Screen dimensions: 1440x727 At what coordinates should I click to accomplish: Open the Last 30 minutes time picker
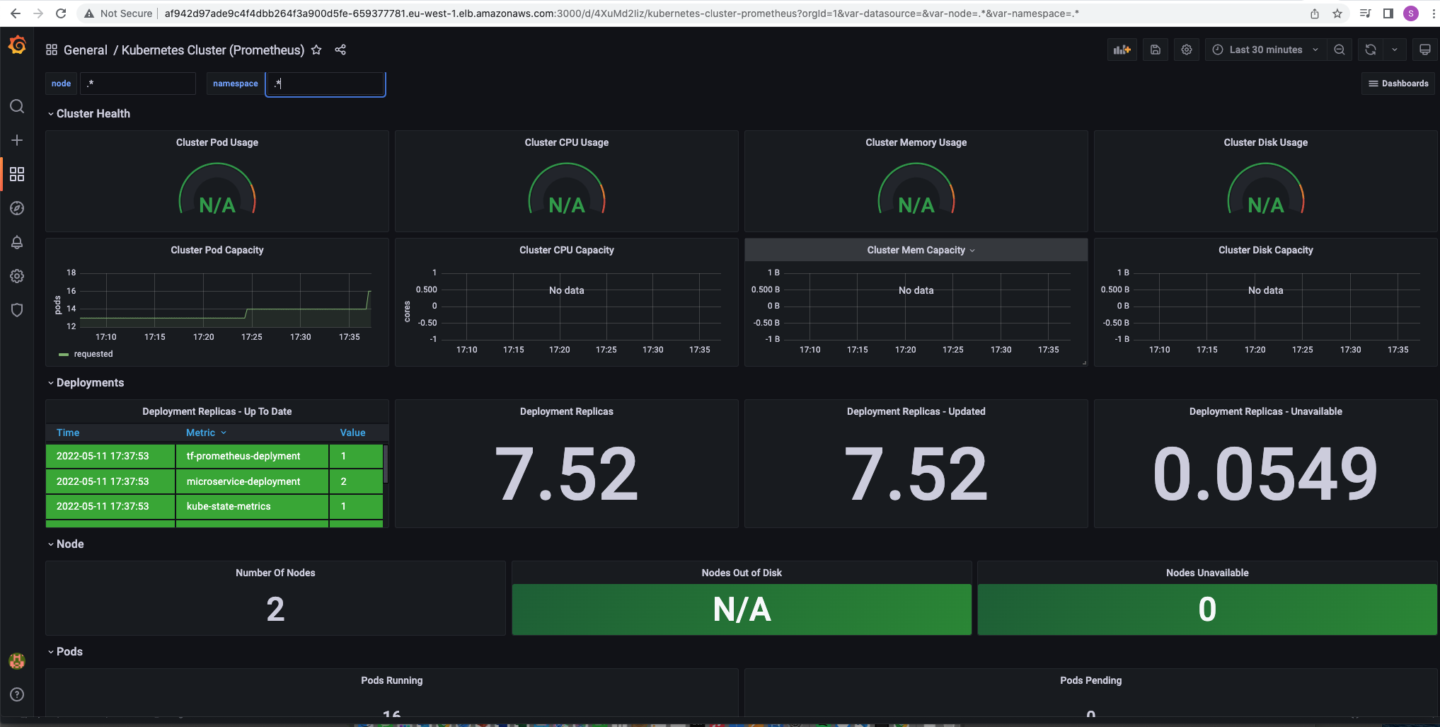tap(1266, 50)
